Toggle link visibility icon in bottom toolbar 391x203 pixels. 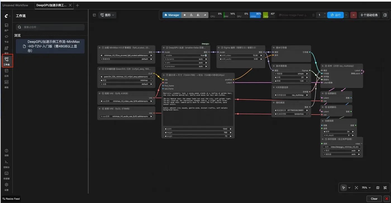[385, 188]
